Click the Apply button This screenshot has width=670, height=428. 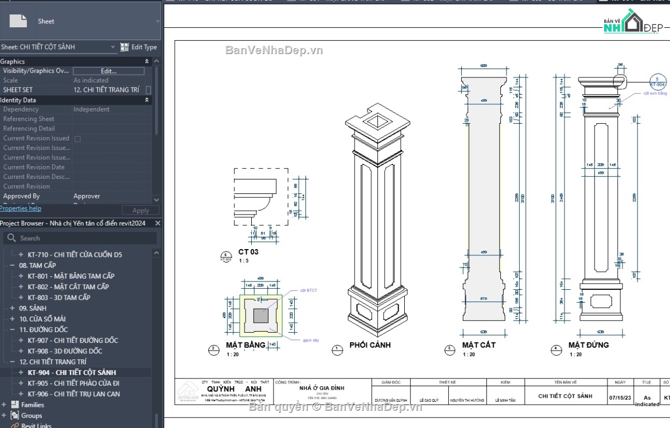(140, 210)
